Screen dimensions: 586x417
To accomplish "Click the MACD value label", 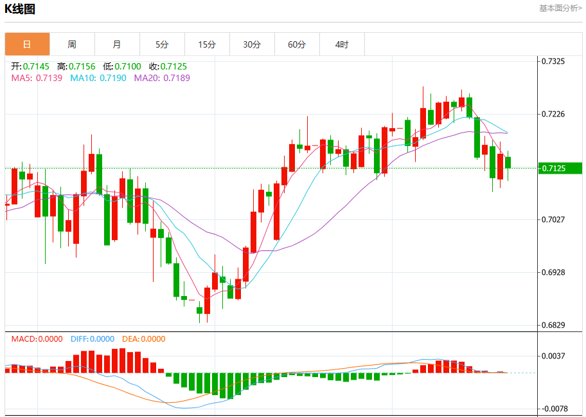I will point(37,339).
